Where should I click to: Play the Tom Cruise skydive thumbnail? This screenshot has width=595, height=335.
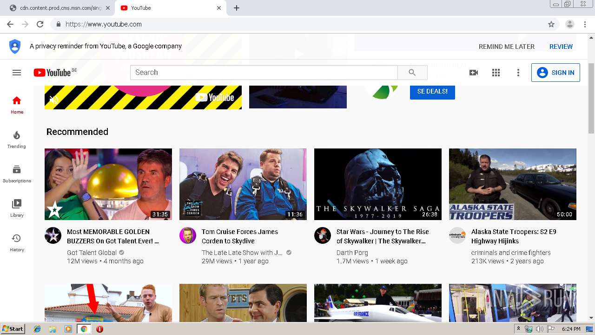point(243,184)
